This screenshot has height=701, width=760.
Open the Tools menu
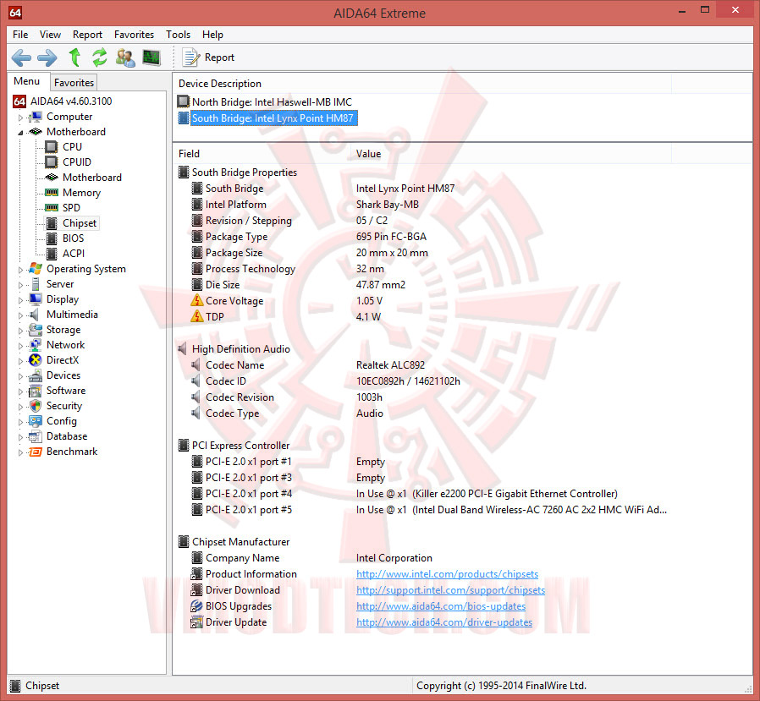(179, 35)
